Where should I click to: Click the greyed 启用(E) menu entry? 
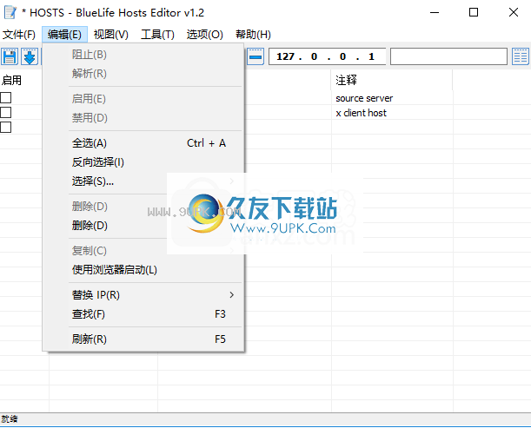coord(143,99)
